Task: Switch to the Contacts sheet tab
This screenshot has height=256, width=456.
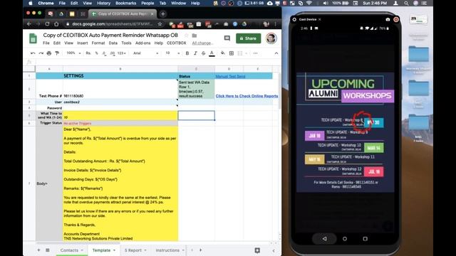Action: pos(69,250)
